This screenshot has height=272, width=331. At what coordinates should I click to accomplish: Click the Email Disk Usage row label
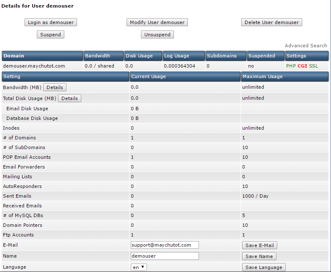coord(27,109)
